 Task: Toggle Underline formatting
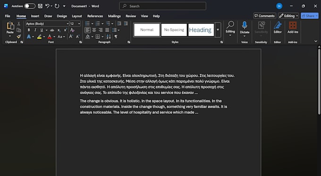pos(42,30)
